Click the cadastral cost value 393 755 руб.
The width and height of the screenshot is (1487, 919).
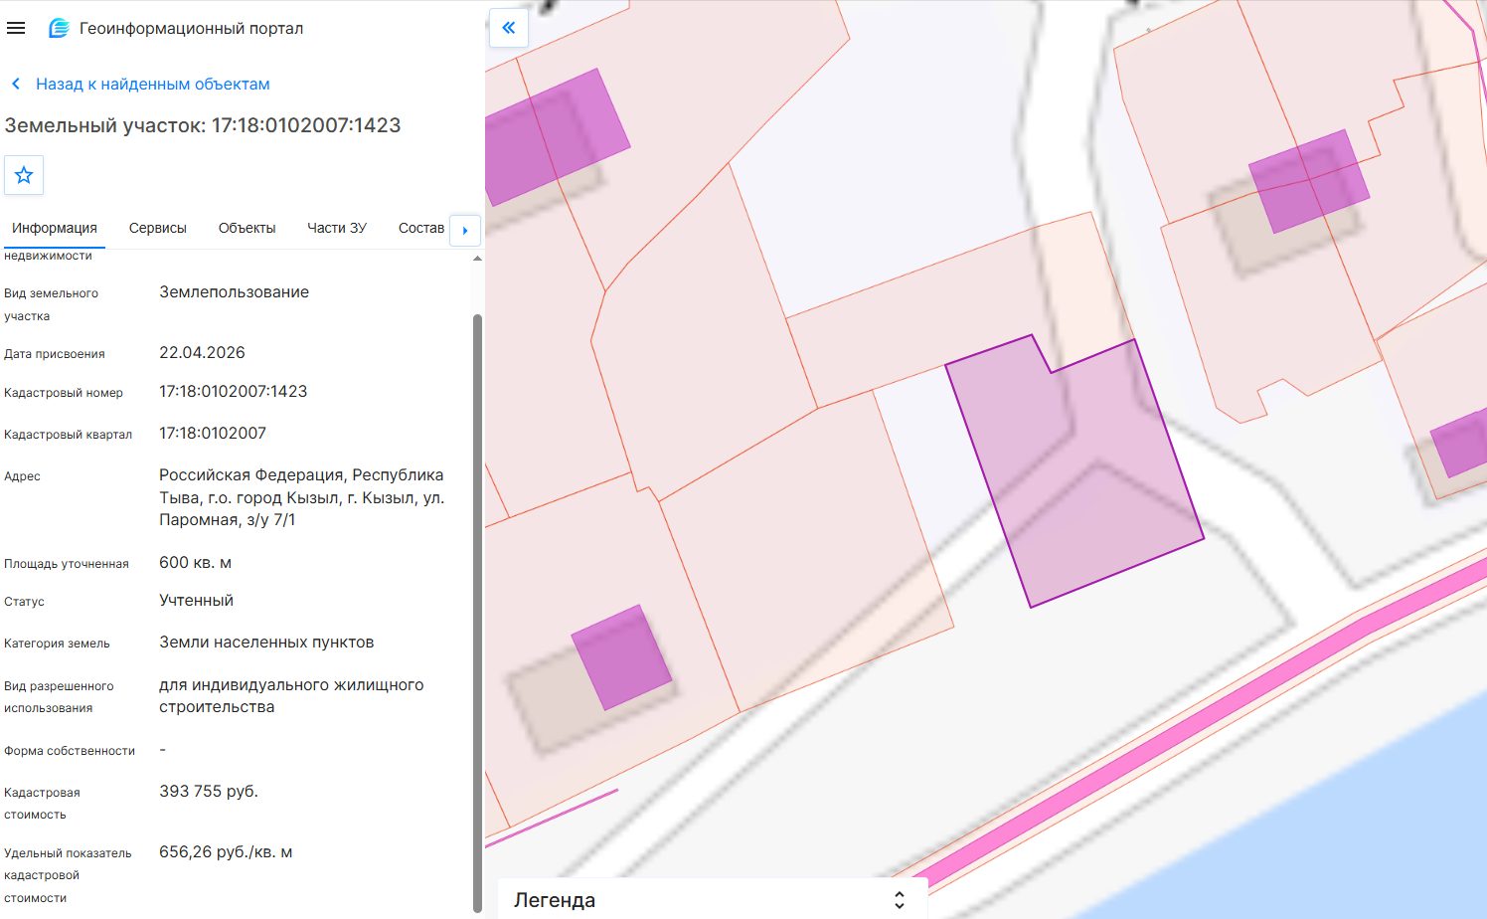209,792
